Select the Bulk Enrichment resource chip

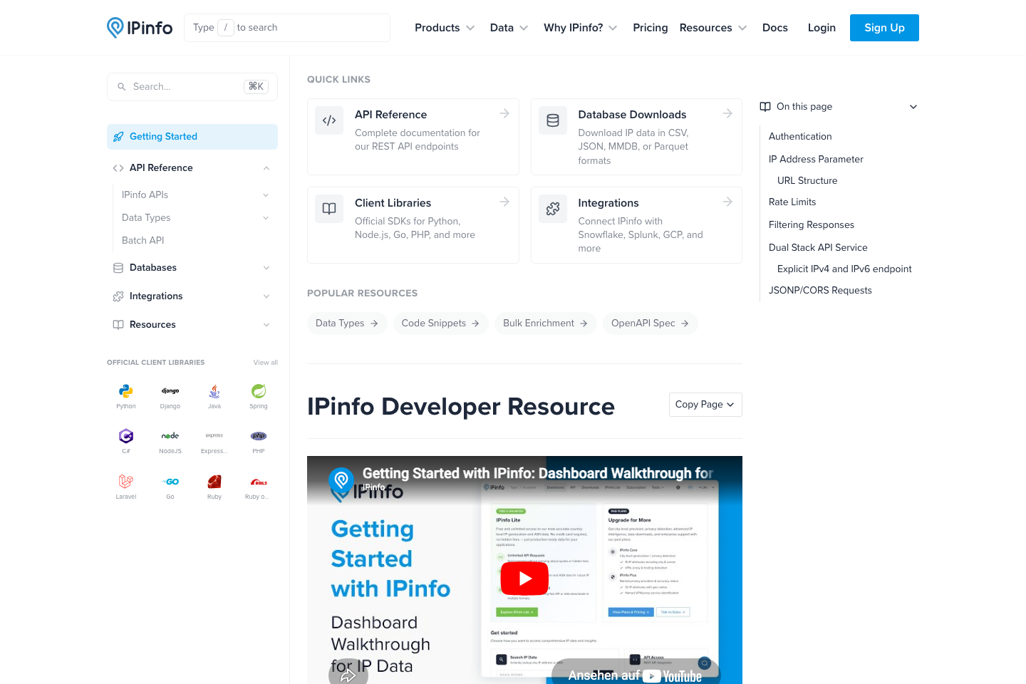(545, 323)
